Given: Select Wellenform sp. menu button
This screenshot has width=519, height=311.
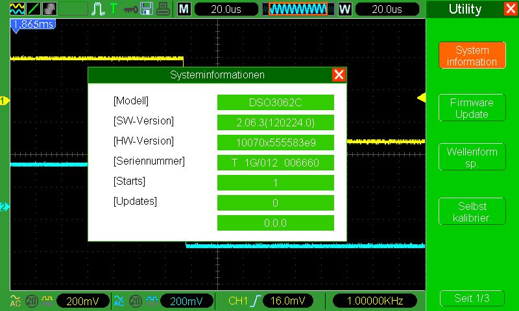Looking at the screenshot, I should (x=472, y=157).
